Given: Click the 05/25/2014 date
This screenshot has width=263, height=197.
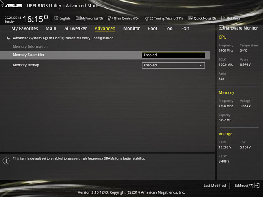Looking at the screenshot, I should [x=13, y=18].
